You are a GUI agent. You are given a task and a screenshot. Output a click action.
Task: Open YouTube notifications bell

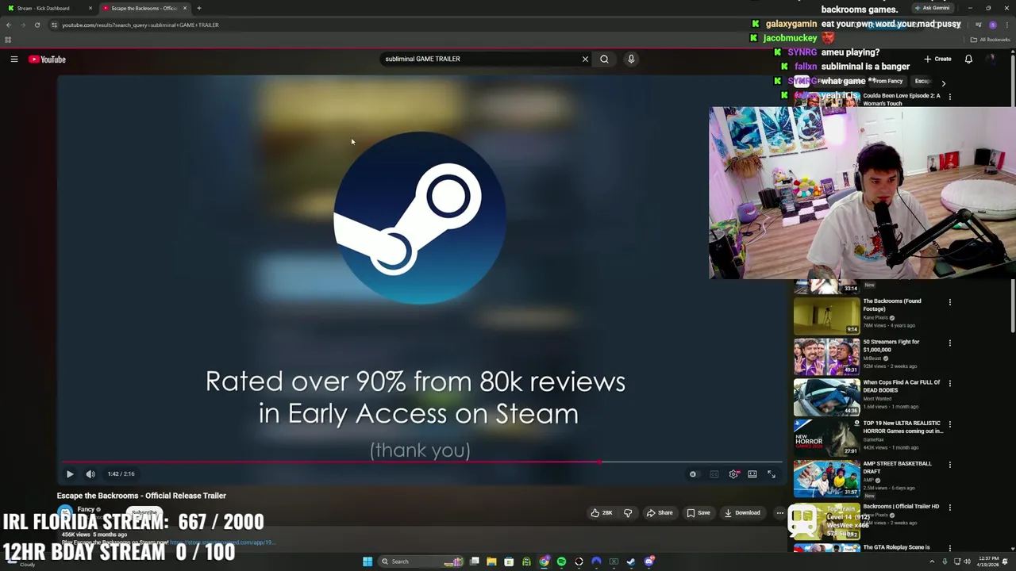click(x=968, y=59)
